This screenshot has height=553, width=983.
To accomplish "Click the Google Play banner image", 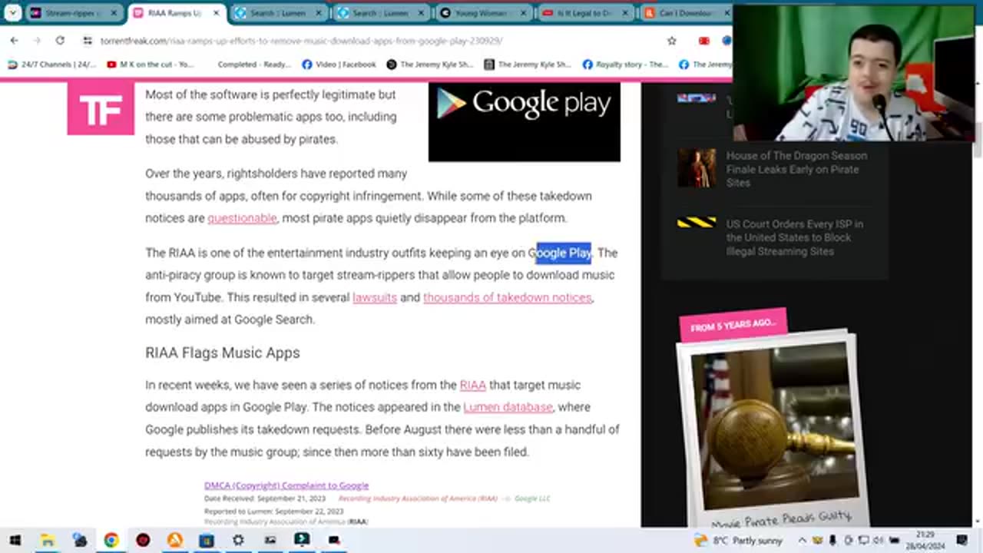I will [524, 122].
